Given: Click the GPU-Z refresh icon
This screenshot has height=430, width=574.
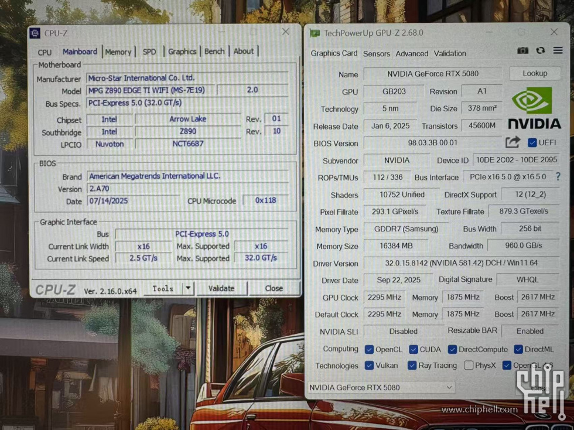Looking at the screenshot, I should click(x=540, y=51).
